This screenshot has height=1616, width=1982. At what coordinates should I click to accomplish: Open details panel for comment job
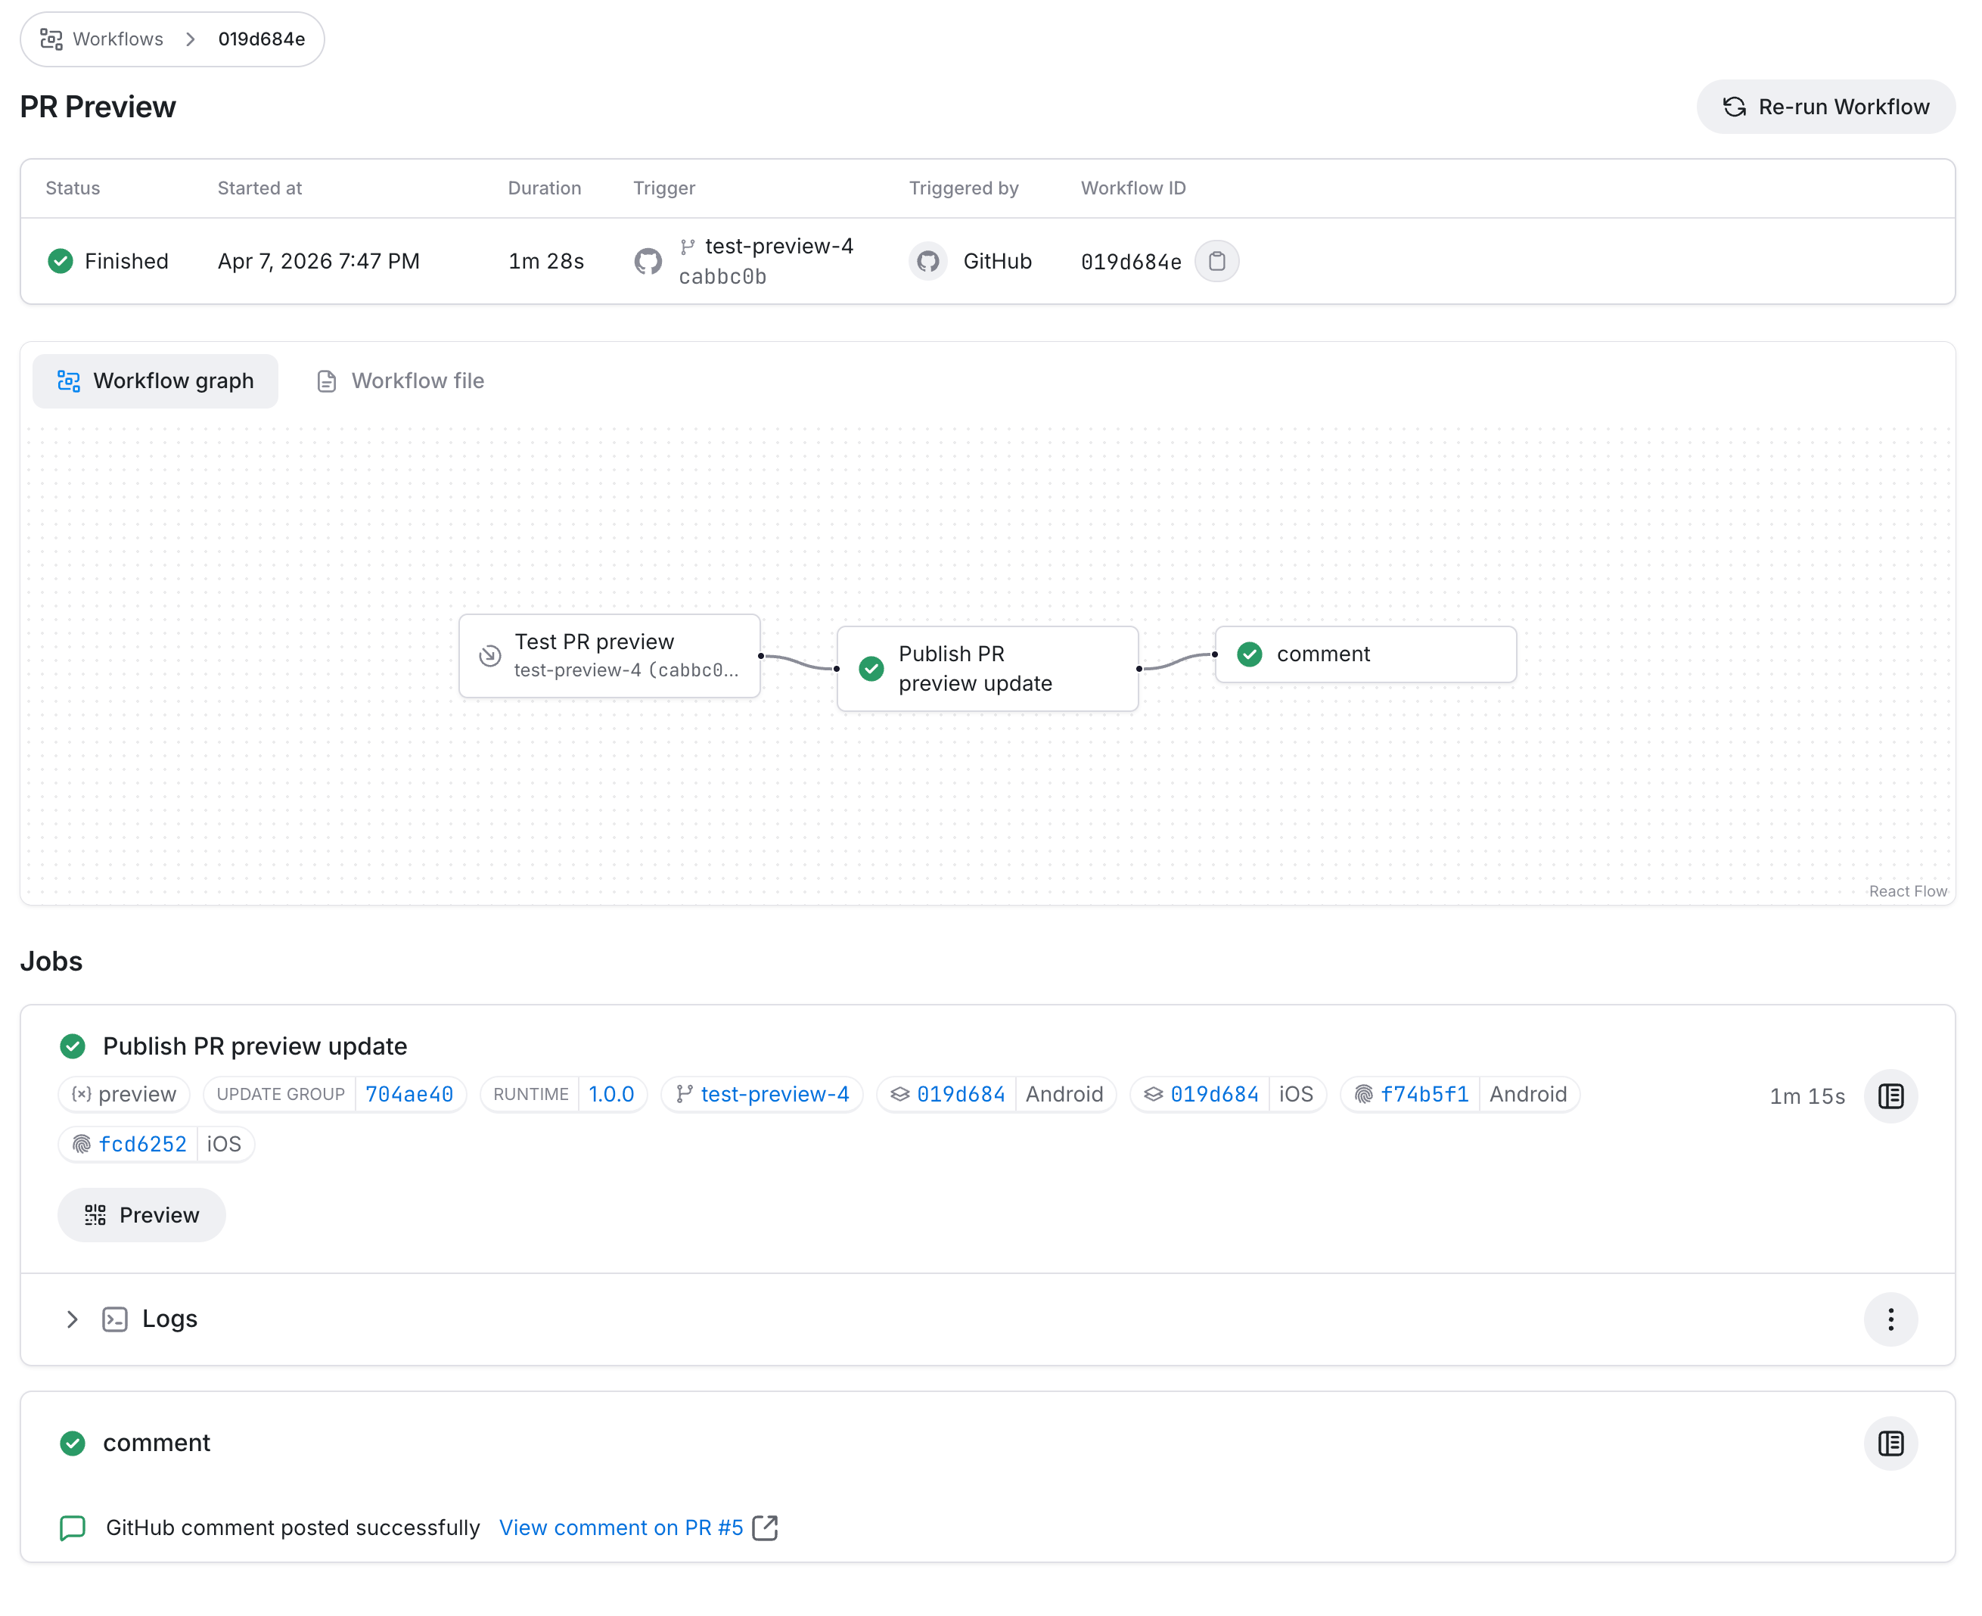pos(1890,1444)
